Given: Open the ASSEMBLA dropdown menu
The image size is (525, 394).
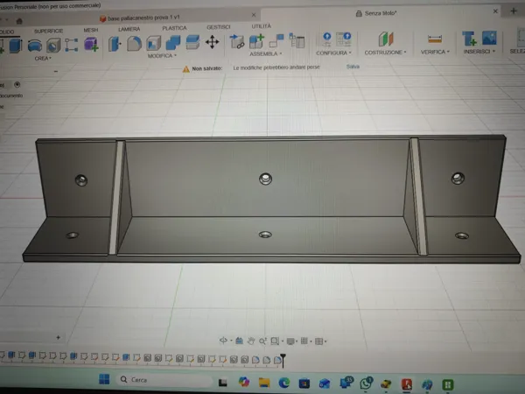Looking at the screenshot, I should click(x=266, y=54).
